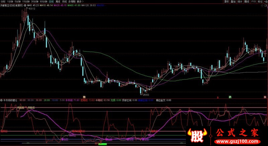The image size is (268, 146).
Task: Switch to the 周线 weekly tab
Action: pos(58,2)
